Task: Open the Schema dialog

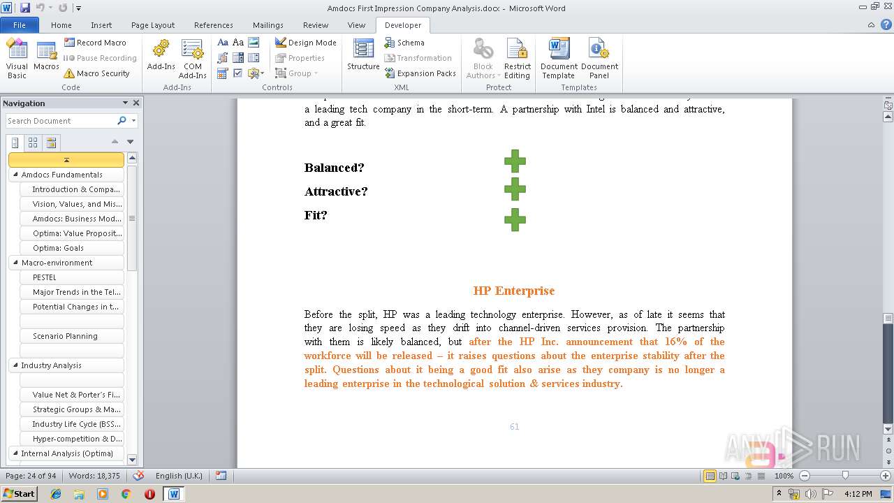Action: (404, 43)
